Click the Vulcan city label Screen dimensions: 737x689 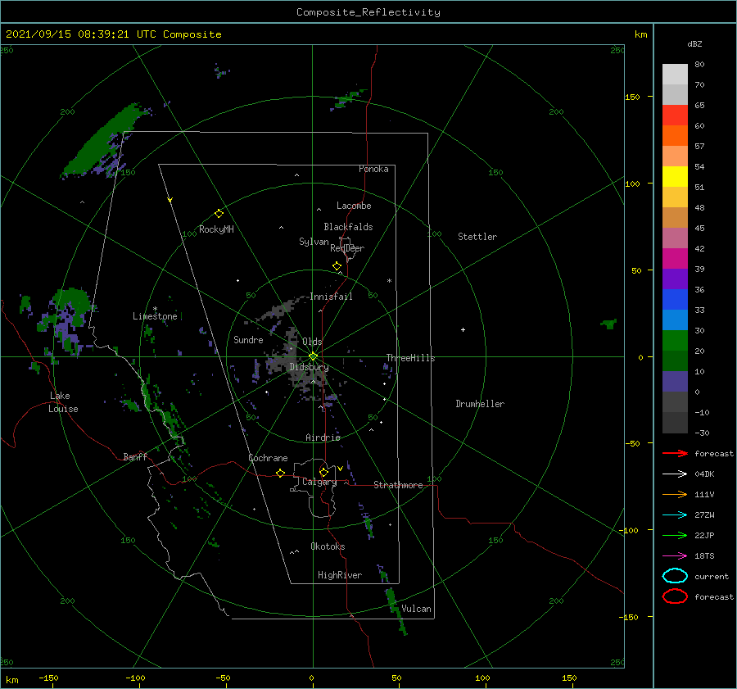click(x=416, y=609)
